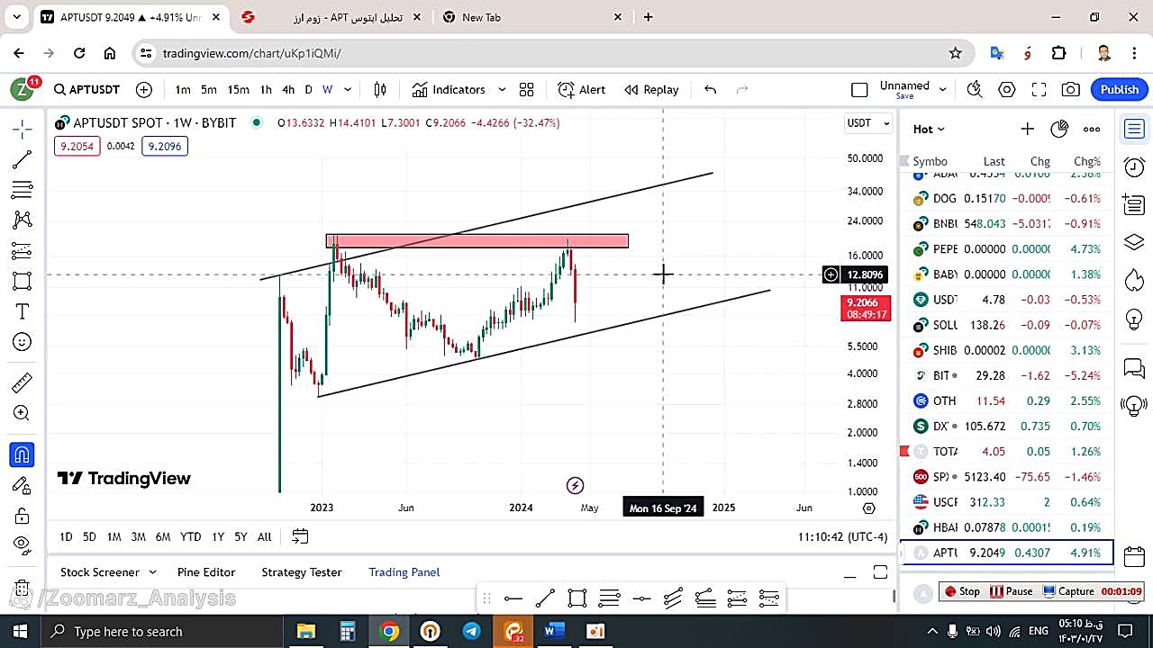1153x648 pixels.
Task: Expand the Unnamed layout dropdown
Action: coord(943,89)
